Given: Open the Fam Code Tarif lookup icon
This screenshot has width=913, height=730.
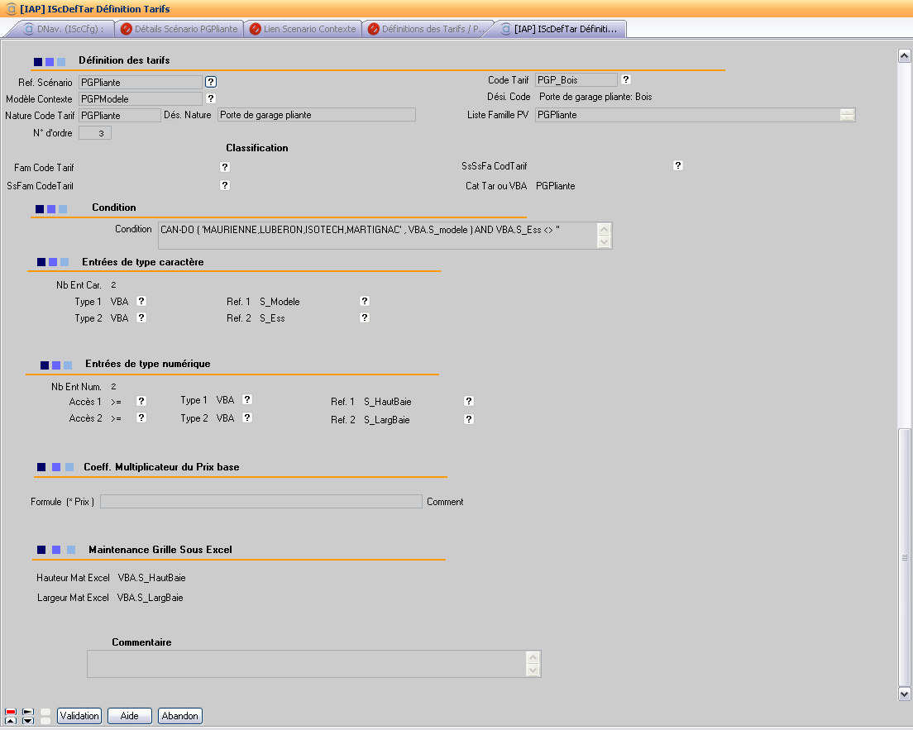Looking at the screenshot, I should pyautogui.click(x=224, y=167).
